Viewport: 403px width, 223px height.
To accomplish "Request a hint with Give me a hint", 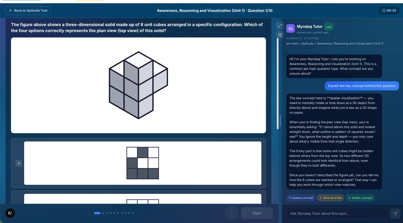I will [x=330, y=198].
